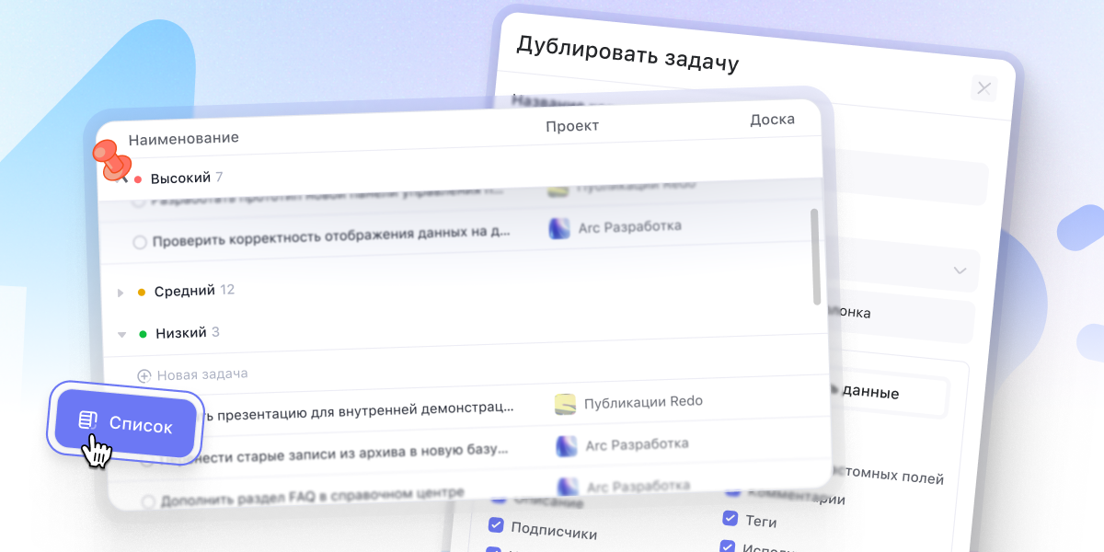Uncheck the Подписчики checkbox
The height and width of the screenshot is (552, 1104).
click(x=496, y=524)
